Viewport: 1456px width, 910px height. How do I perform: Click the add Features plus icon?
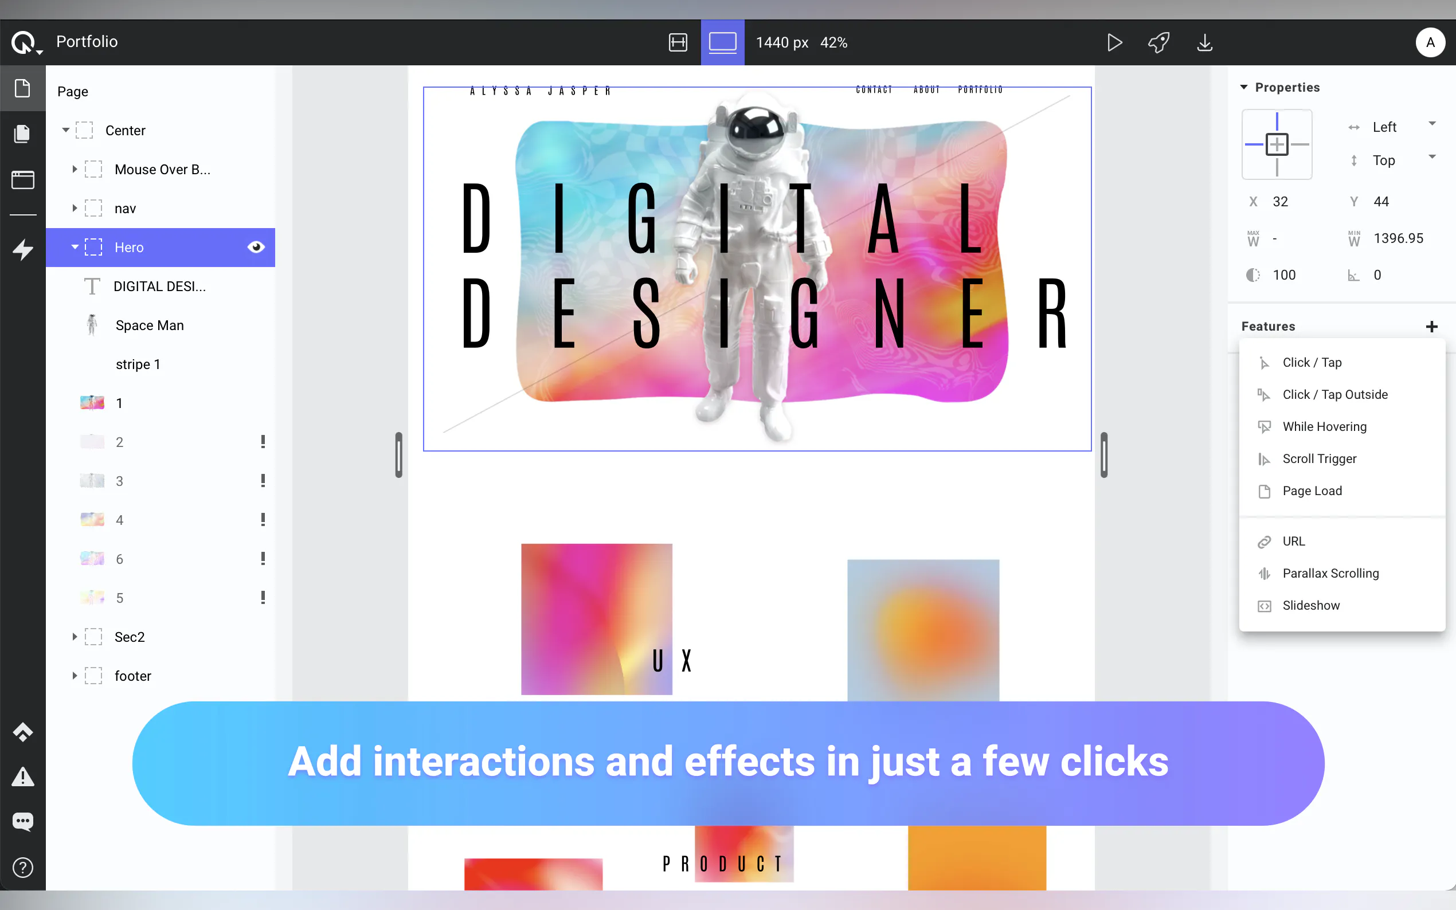pos(1431,326)
